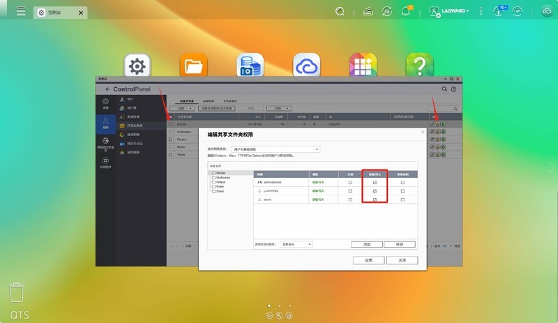
Task: Open the Control Panel gear desktop icon
Action: coord(137,66)
